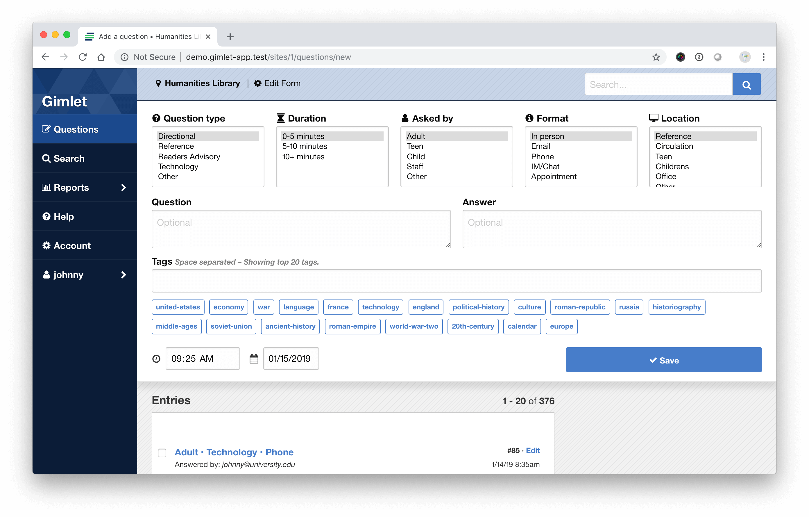Expand the Reports section
Image resolution: width=809 pixels, height=517 pixels.
124,187
